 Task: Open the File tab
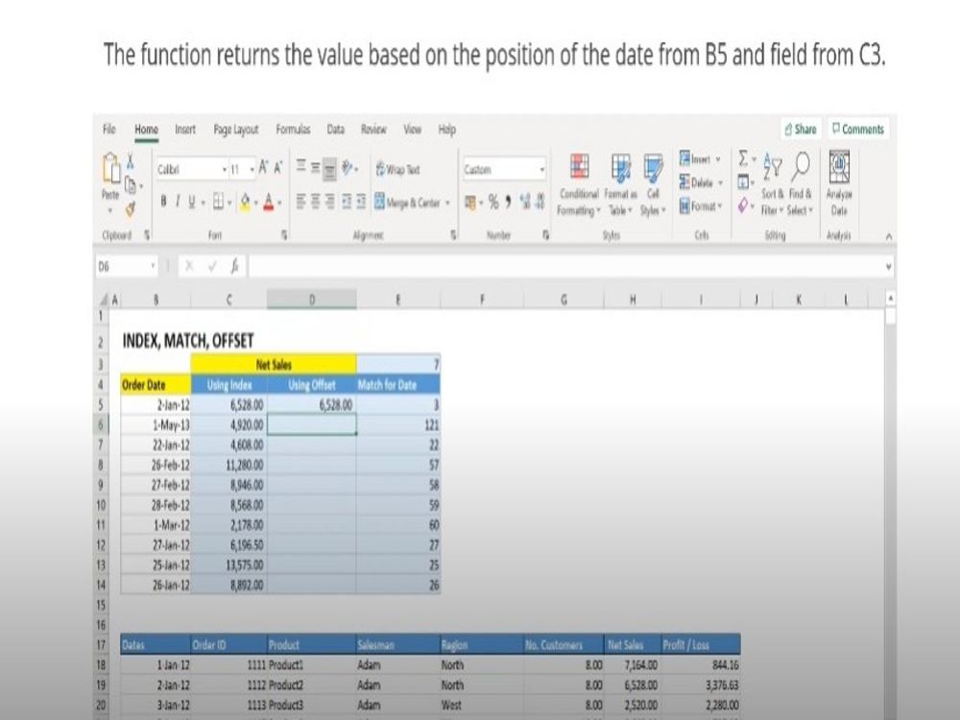109,130
